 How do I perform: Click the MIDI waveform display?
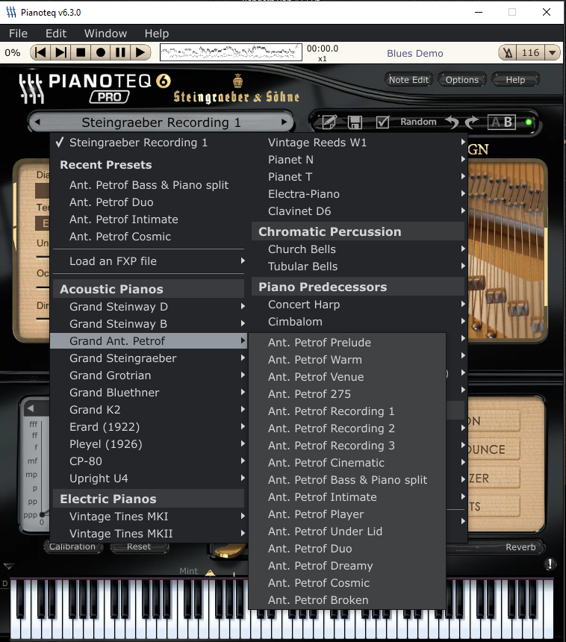pos(231,52)
